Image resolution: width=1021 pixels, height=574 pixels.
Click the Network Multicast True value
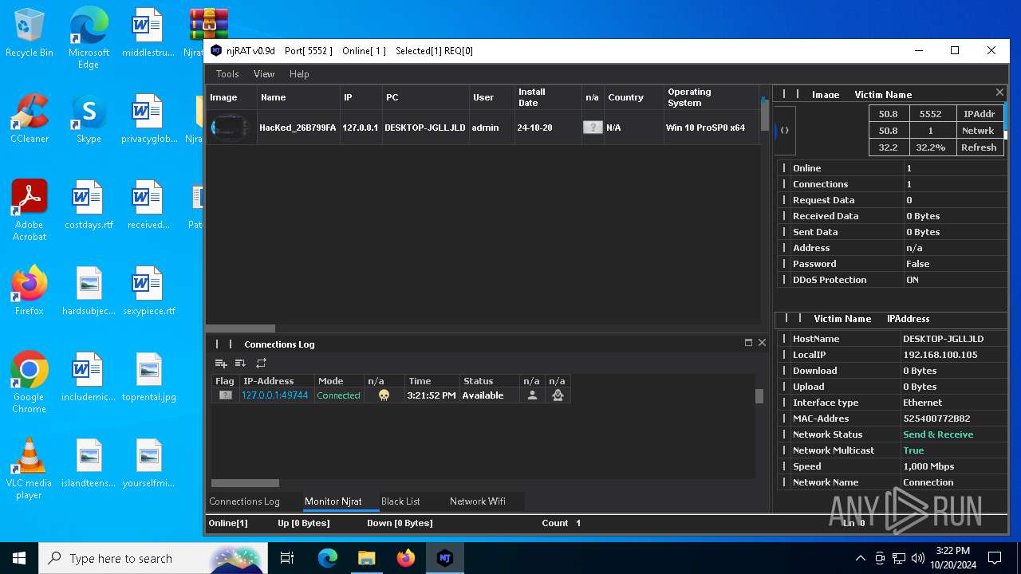913,450
